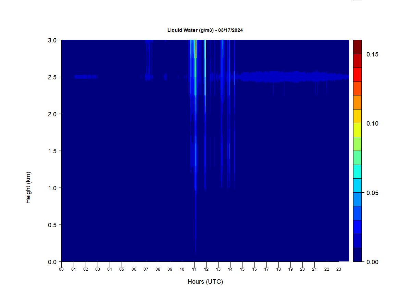Select hour 11 on the x-axis
The height and width of the screenshot is (308, 411).
pos(194,269)
